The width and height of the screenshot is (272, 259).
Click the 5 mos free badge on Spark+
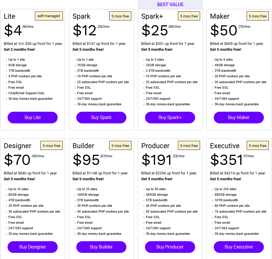(x=189, y=16)
